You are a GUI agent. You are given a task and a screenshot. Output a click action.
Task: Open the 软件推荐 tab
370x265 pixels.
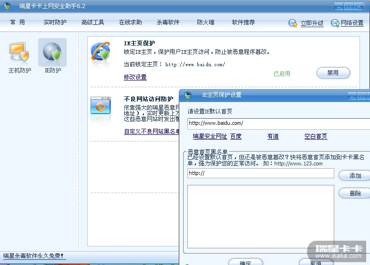pos(243,22)
